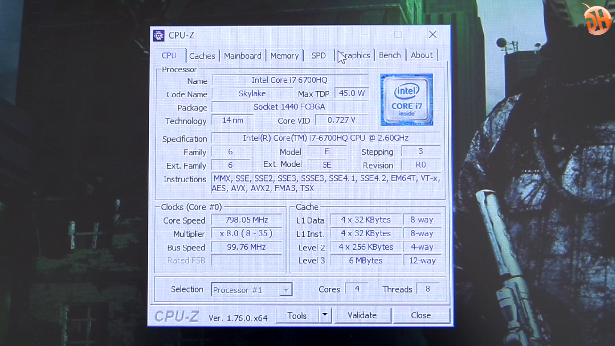615x346 pixels.
Task: Click the Intel Core i7 logo badge
Action: [407, 100]
